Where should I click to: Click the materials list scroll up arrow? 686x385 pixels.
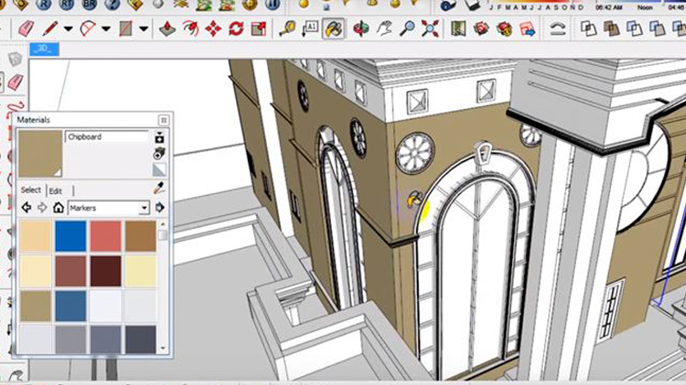tap(163, 225)
